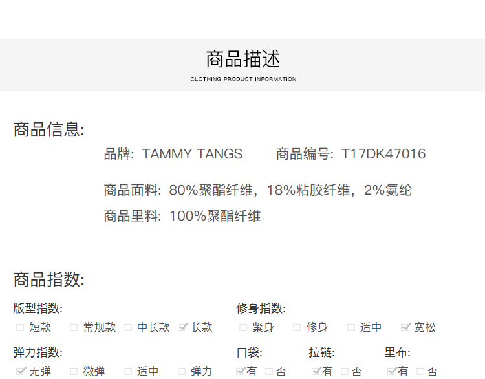This screenshot has width=485, height=379.
Task: Select the 中长款 checkbox
Action: 128,328
